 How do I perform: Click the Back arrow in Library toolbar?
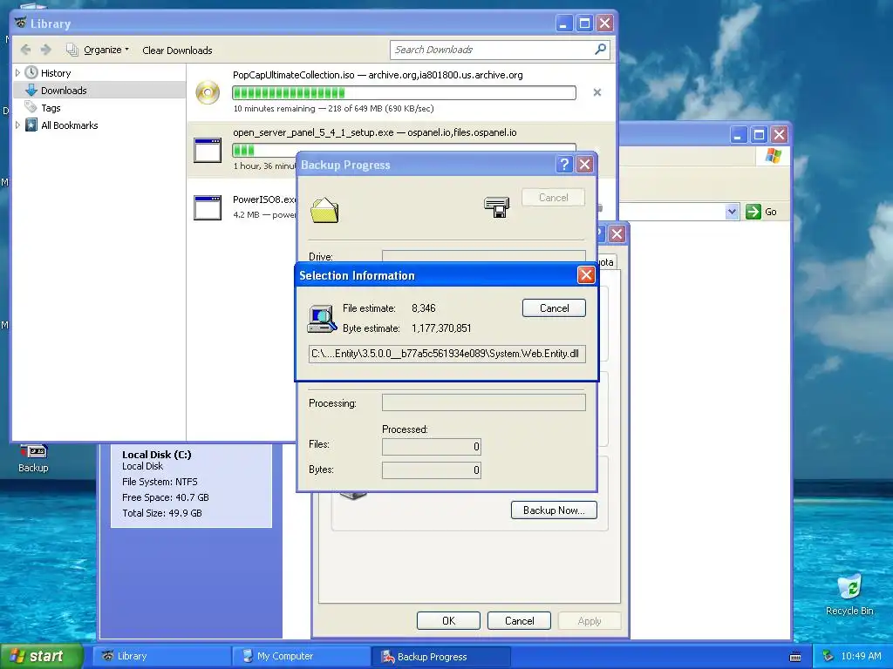(25, 50)
